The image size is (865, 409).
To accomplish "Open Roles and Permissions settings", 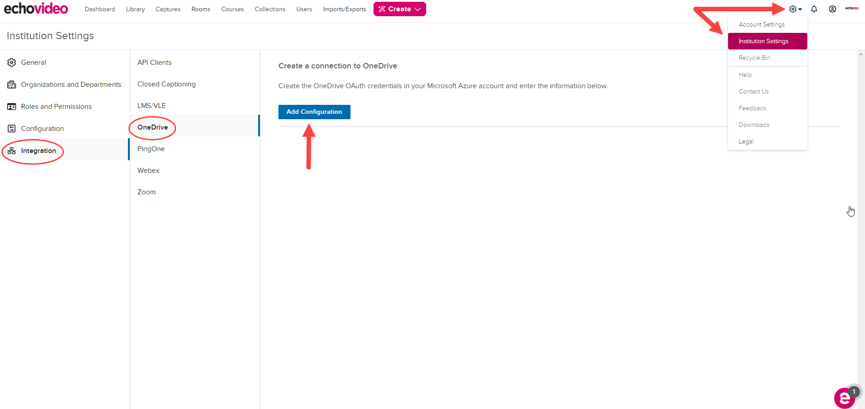I will [x=65, y=107].
